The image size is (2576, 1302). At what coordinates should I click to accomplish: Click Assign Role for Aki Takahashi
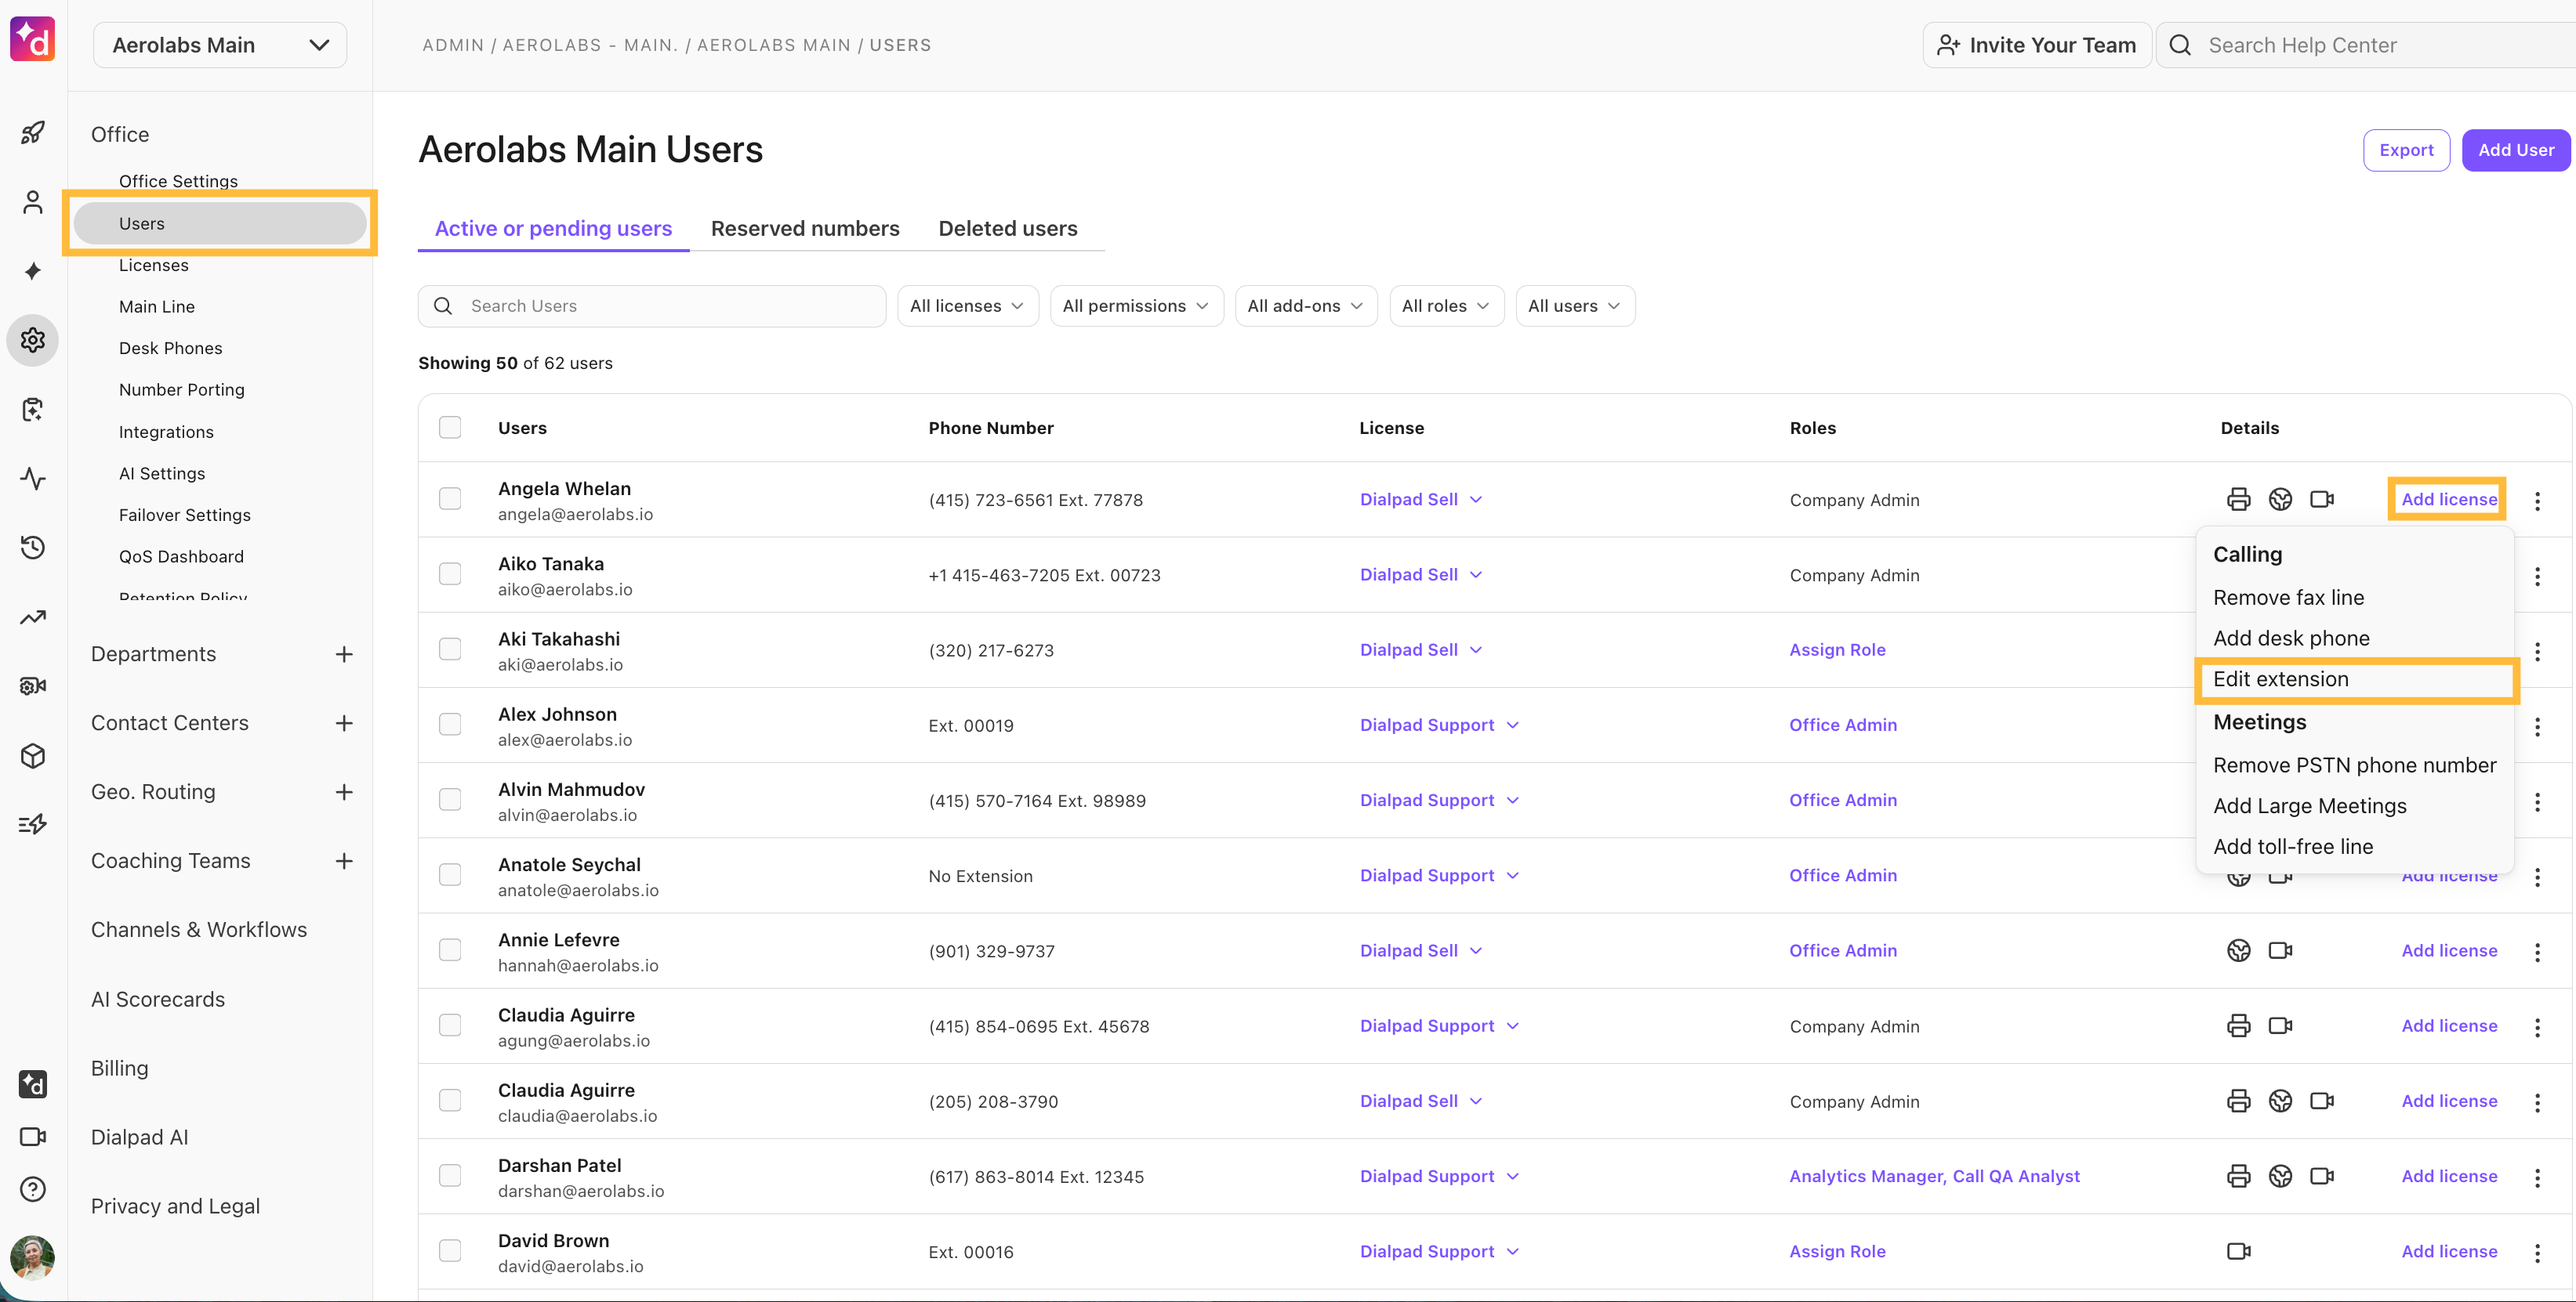pyautogui.click(x=1837, y=649)
